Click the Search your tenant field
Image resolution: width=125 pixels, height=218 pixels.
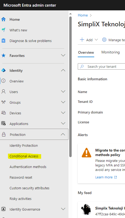tap(101, 66)
